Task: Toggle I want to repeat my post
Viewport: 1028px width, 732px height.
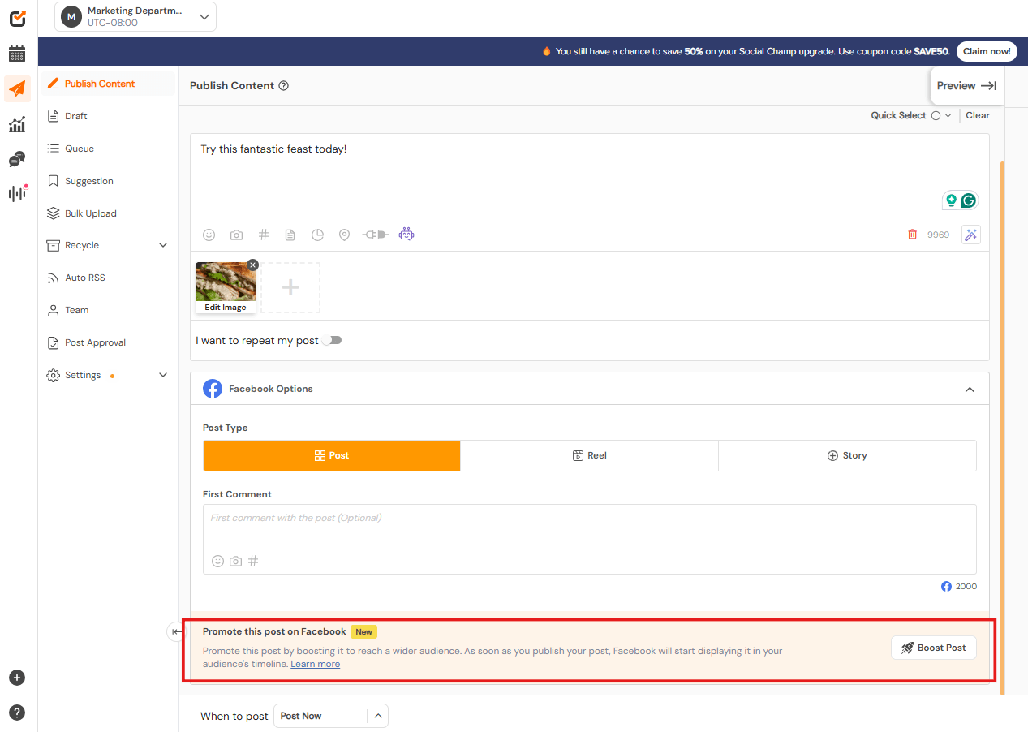Action: pos(332,340)
